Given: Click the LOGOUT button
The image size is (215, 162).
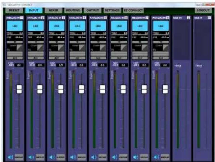Looking at the screenshot, I should point(203,10).
